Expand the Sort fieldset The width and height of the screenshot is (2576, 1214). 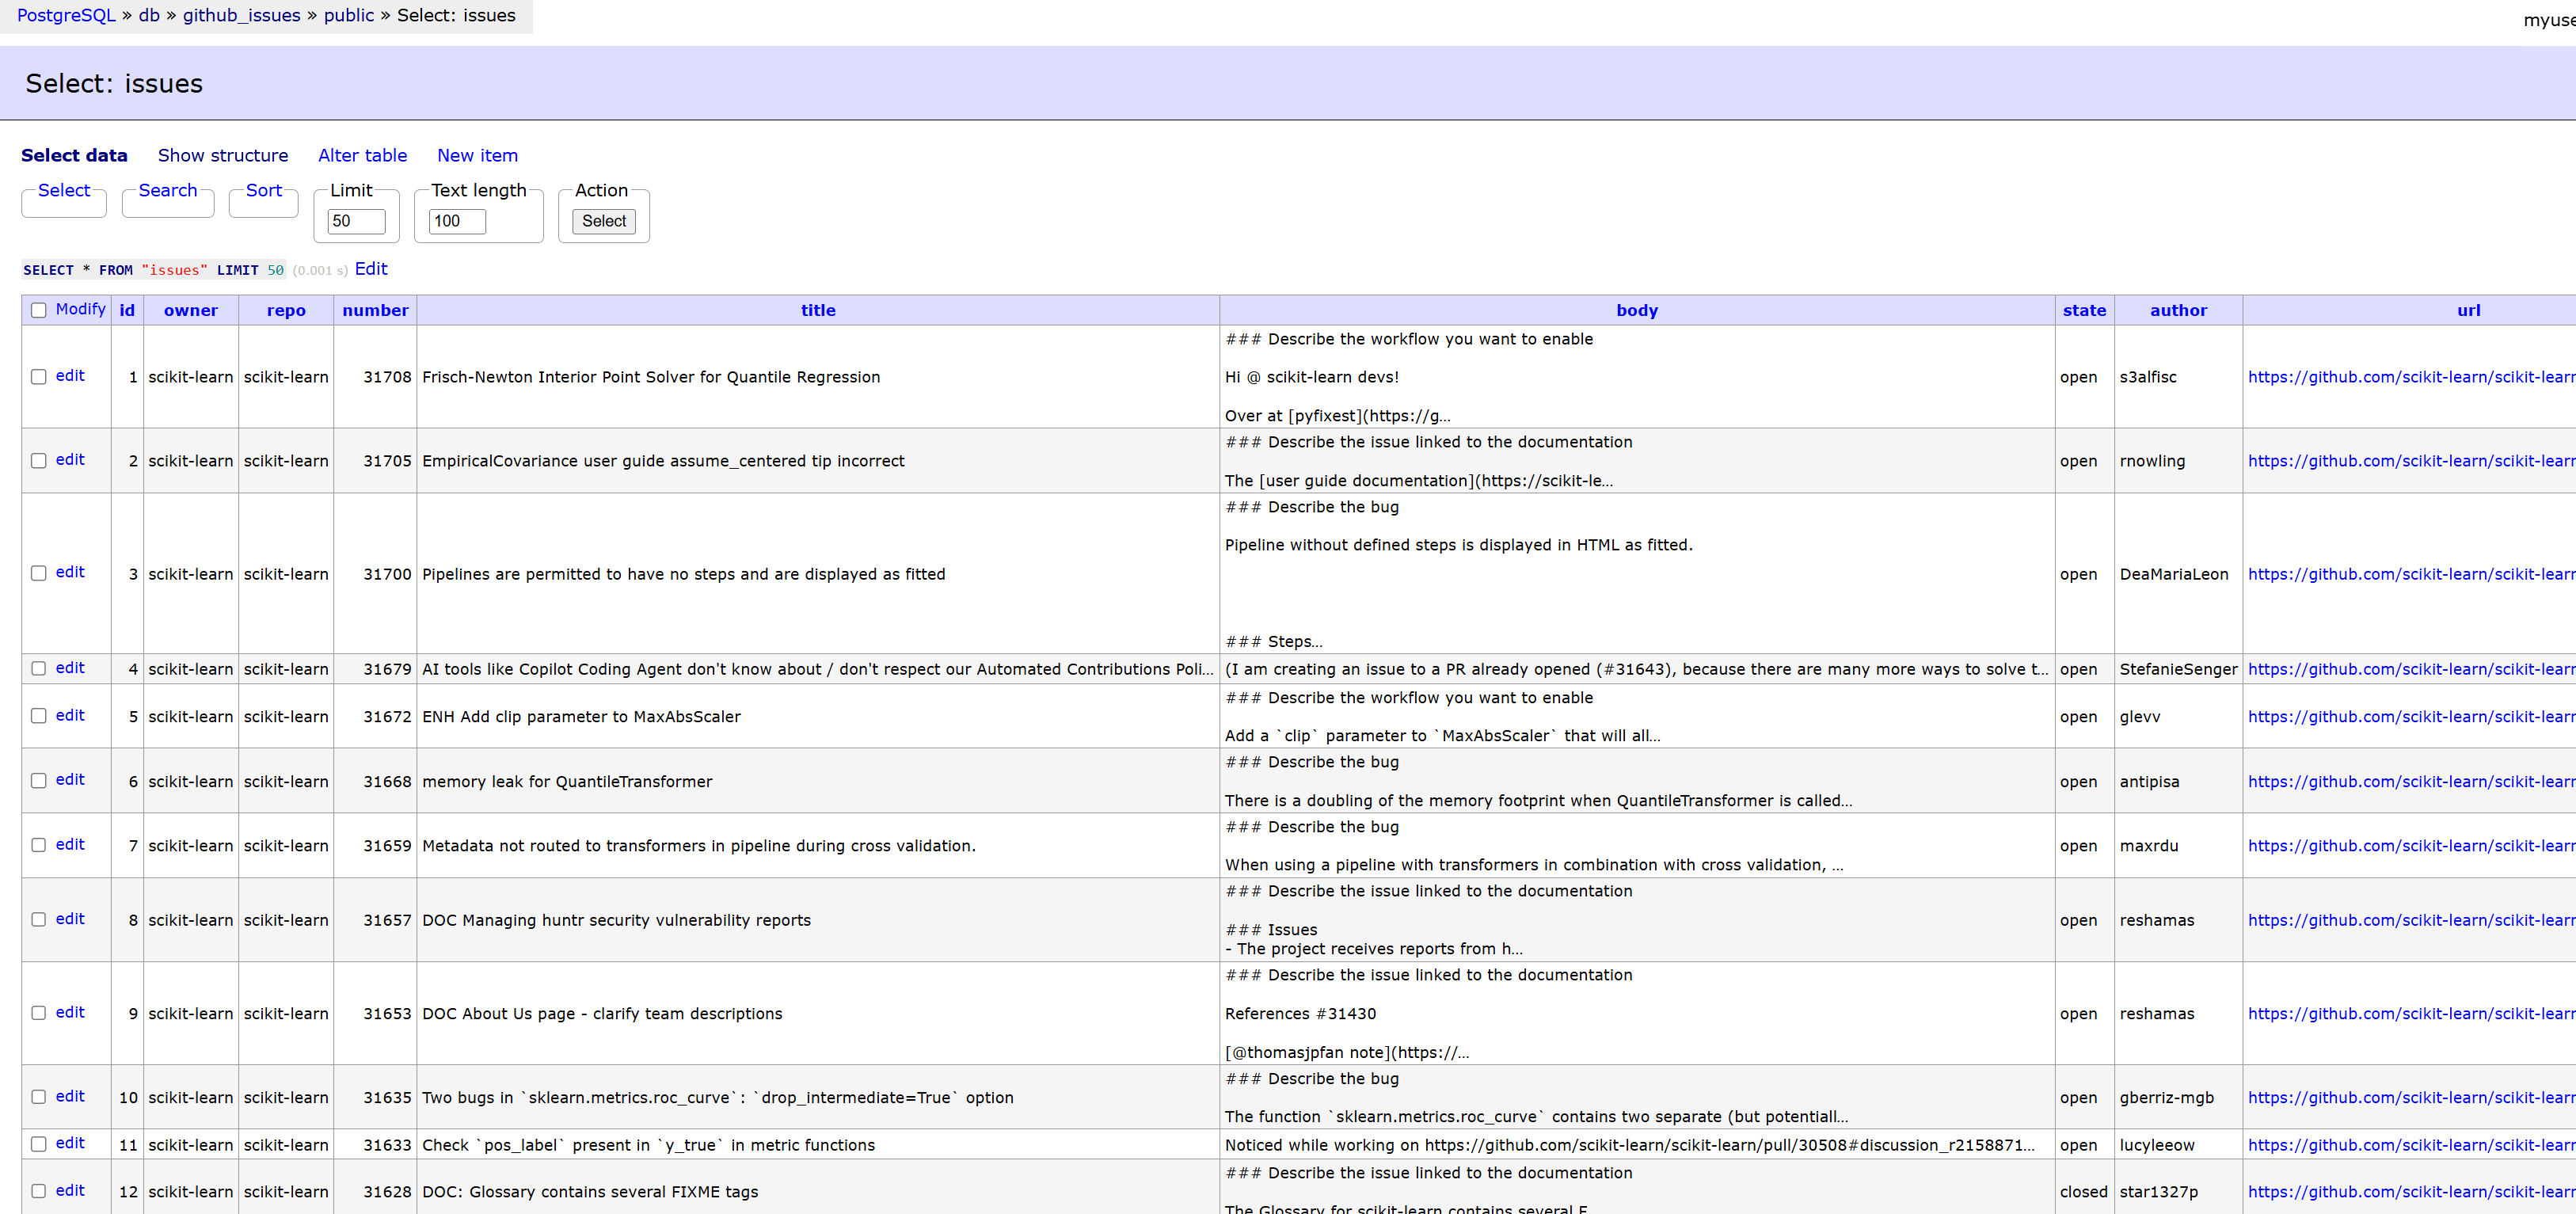click(x=263, y=190)
